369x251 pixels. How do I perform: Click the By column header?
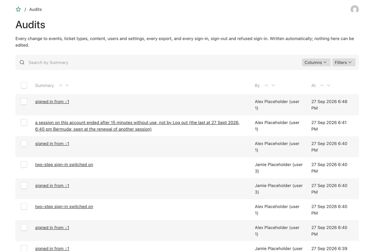coord(257,85)
